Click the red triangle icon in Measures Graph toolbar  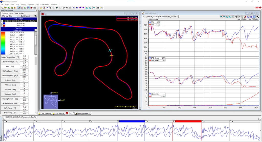pos(245,17)
